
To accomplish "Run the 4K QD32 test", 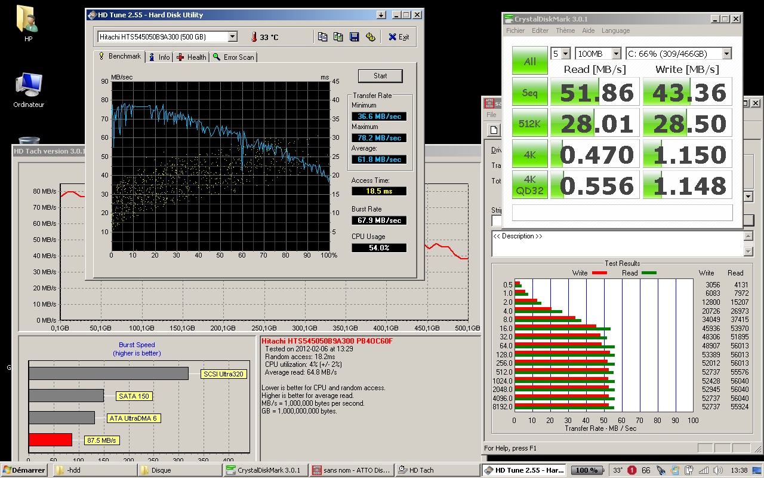I will (x=529, y=185).
